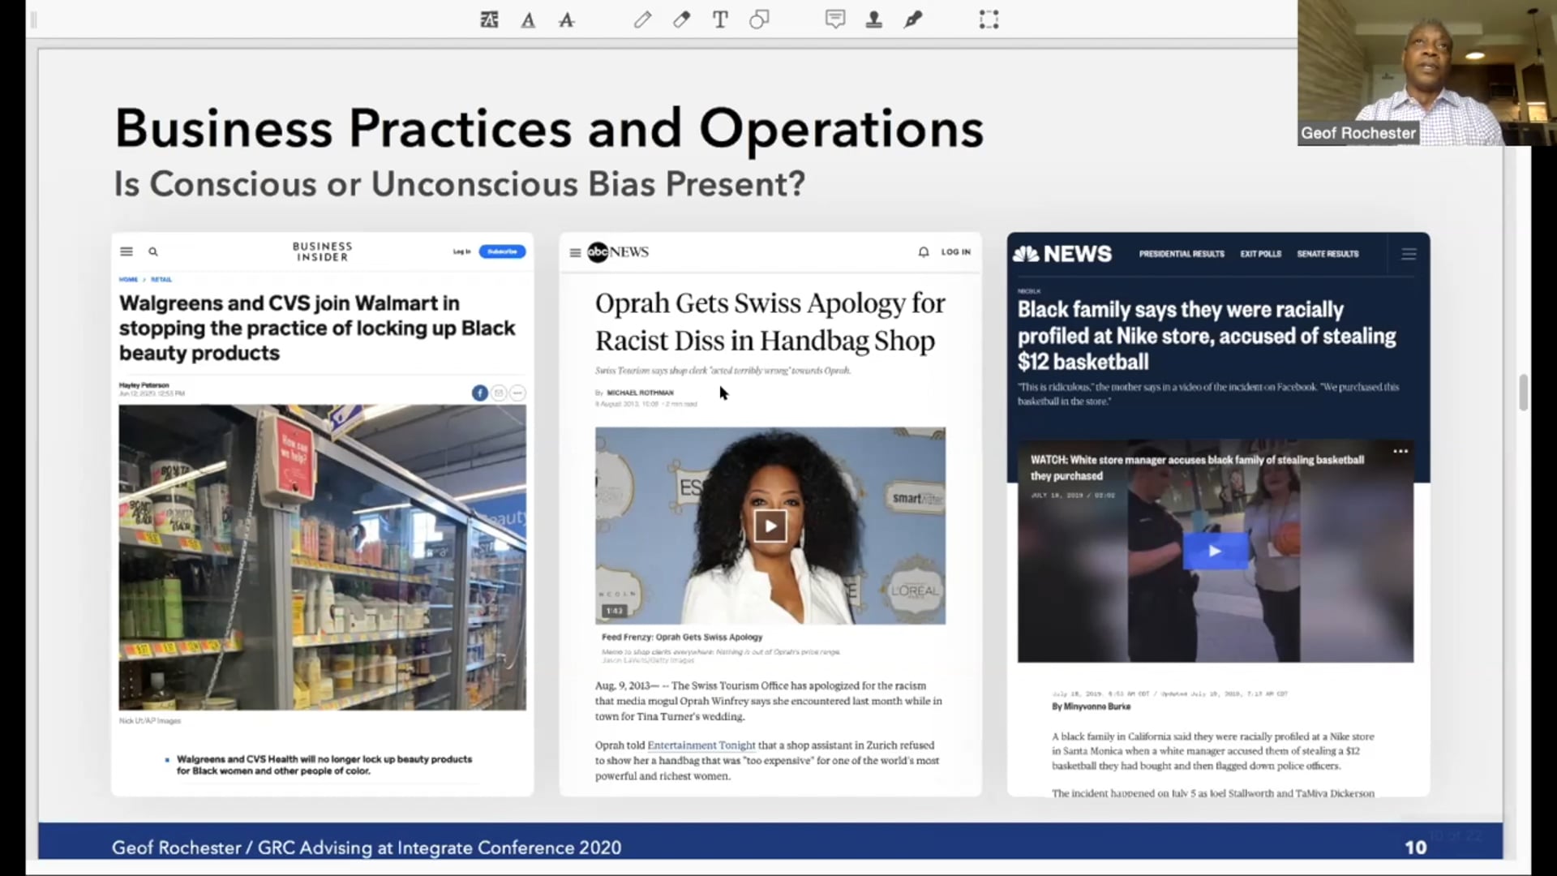This screenshot has width=1557, height=876.
Task: Click ABC News LOG IN link
Action: (955, 252)
